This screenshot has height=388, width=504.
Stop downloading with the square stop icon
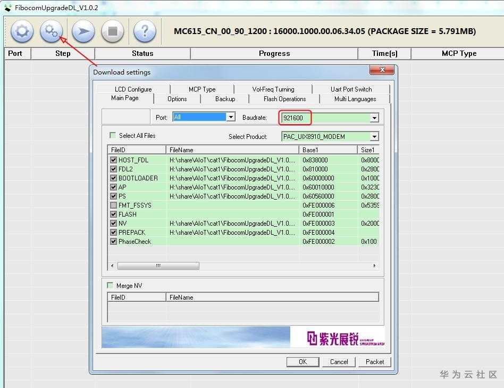pos(113,31)
